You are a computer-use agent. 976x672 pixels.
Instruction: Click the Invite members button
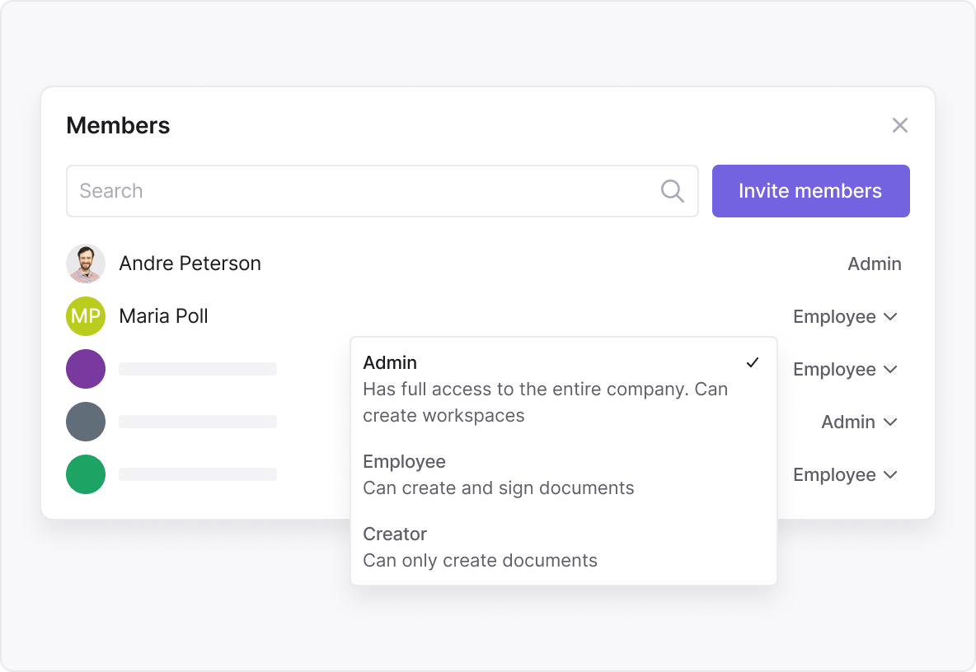(810, 191)
